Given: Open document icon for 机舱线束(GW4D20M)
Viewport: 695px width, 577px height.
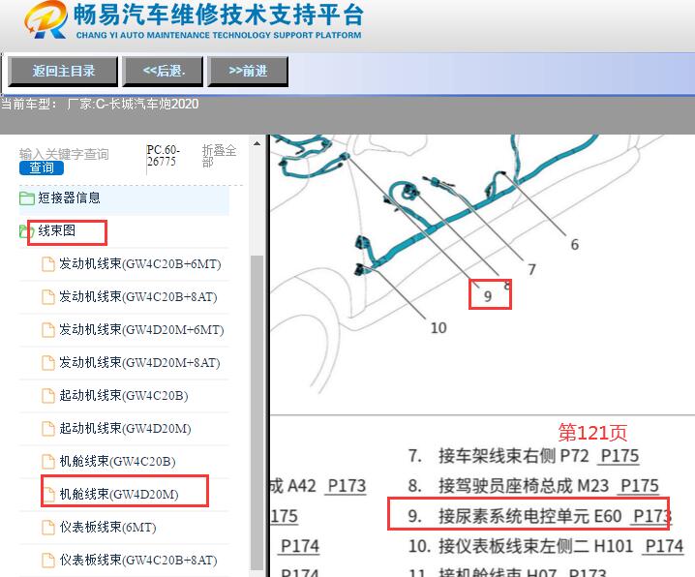Looking at the screenshot, I should point(47,494).
